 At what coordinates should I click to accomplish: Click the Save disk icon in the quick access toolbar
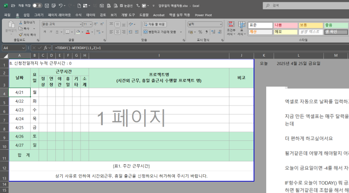(47, 6)
